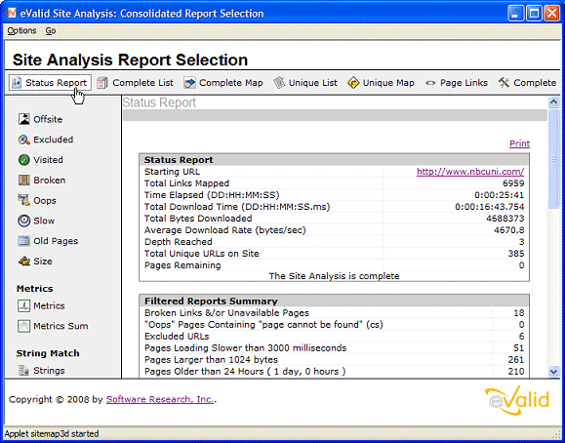Click the Unique List icon
Viewport: 565px width, 443px height.
[279, 83]
